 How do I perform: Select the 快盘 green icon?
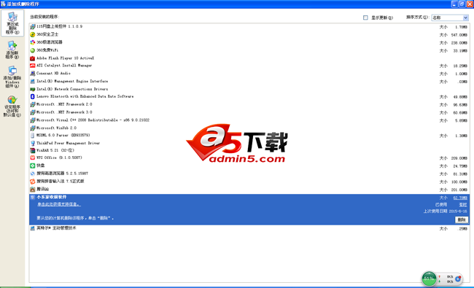point(33,166)
